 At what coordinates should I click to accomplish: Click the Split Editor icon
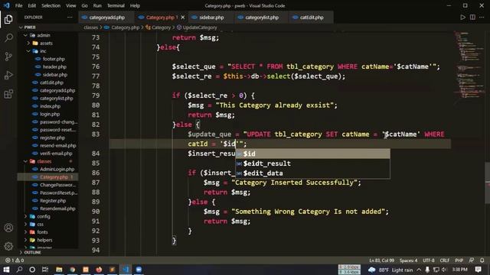472,18
